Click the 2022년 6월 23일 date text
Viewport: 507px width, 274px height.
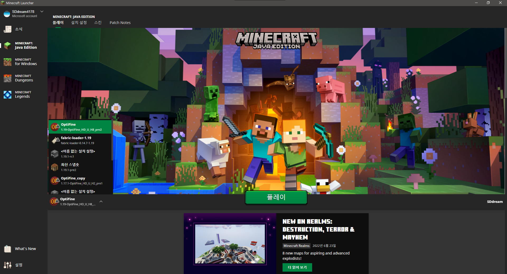coord(324,246)
